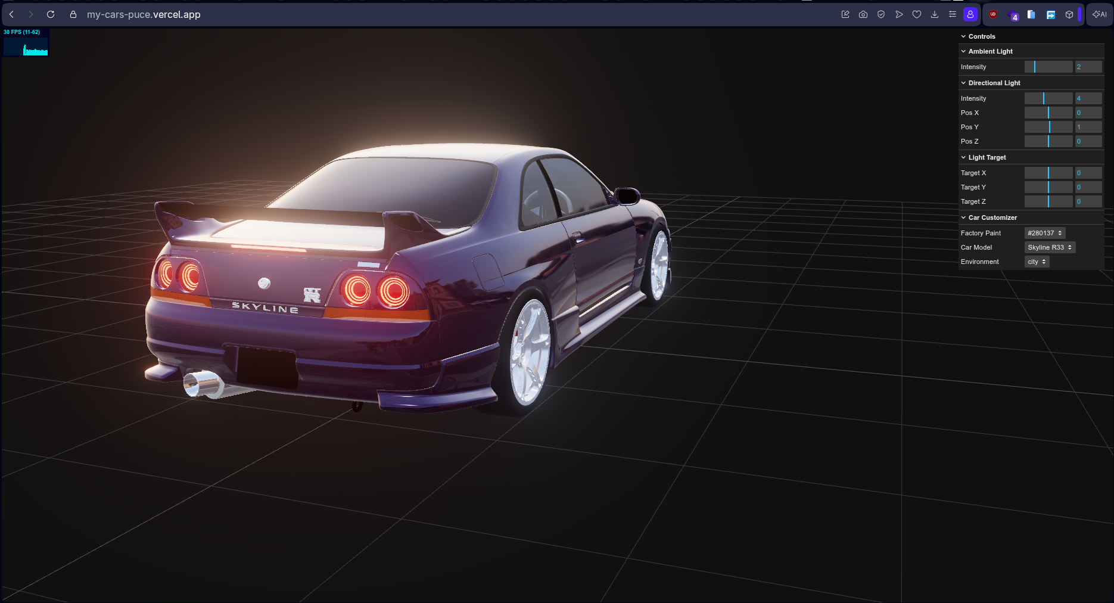Open the edit page note icon
The image size is (1114, 603).
click(x=845, y=14)
